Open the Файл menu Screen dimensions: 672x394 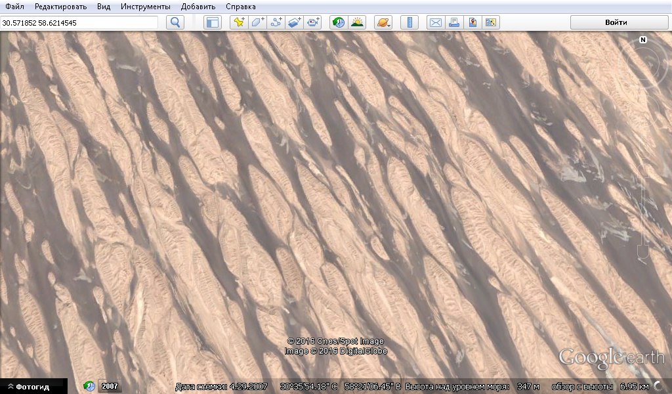point(14,7)
